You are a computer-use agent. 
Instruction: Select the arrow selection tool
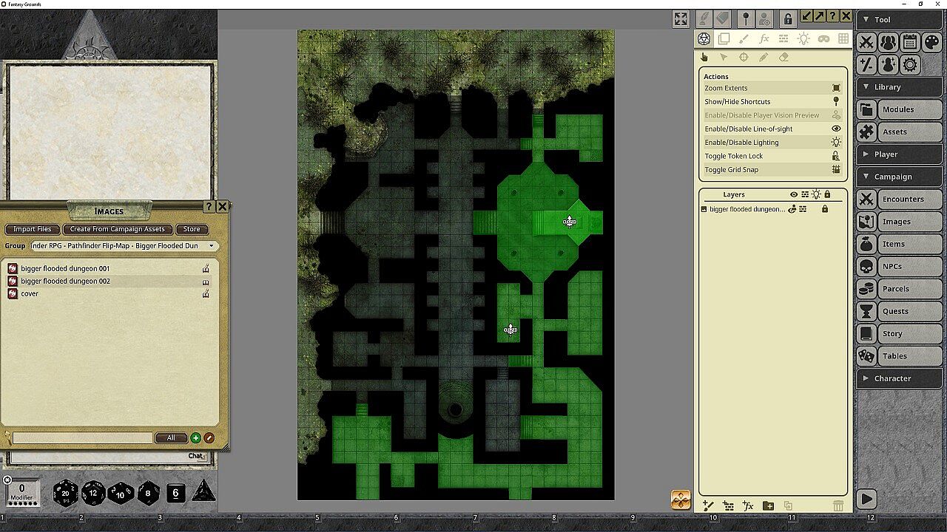tap(724, 57)
